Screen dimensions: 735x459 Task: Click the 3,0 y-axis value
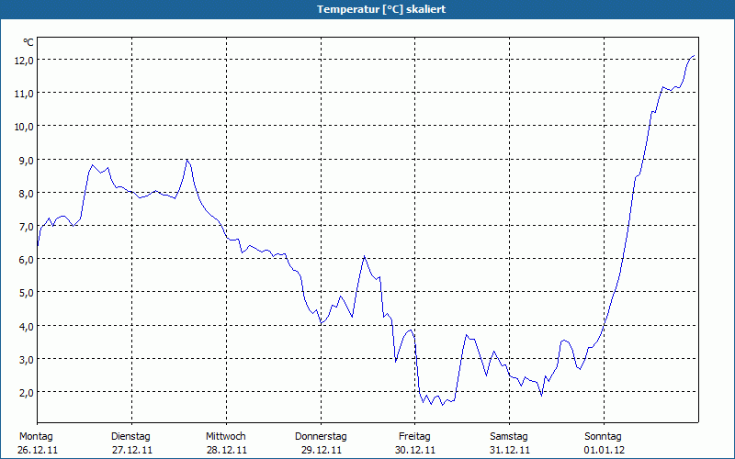pos(27,359)
